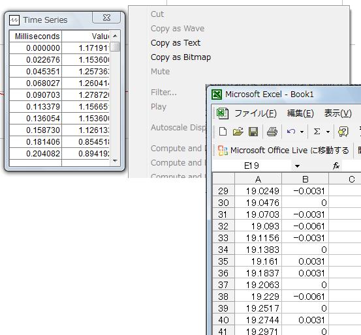Click cell containing 19.0476
The height and width of the screenshot is (335, 361).
click(258, 203)
